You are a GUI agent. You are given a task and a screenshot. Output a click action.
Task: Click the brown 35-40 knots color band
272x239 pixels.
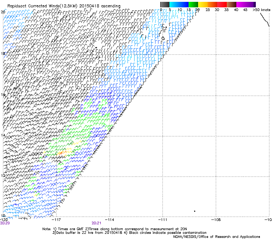coord(232,4)
